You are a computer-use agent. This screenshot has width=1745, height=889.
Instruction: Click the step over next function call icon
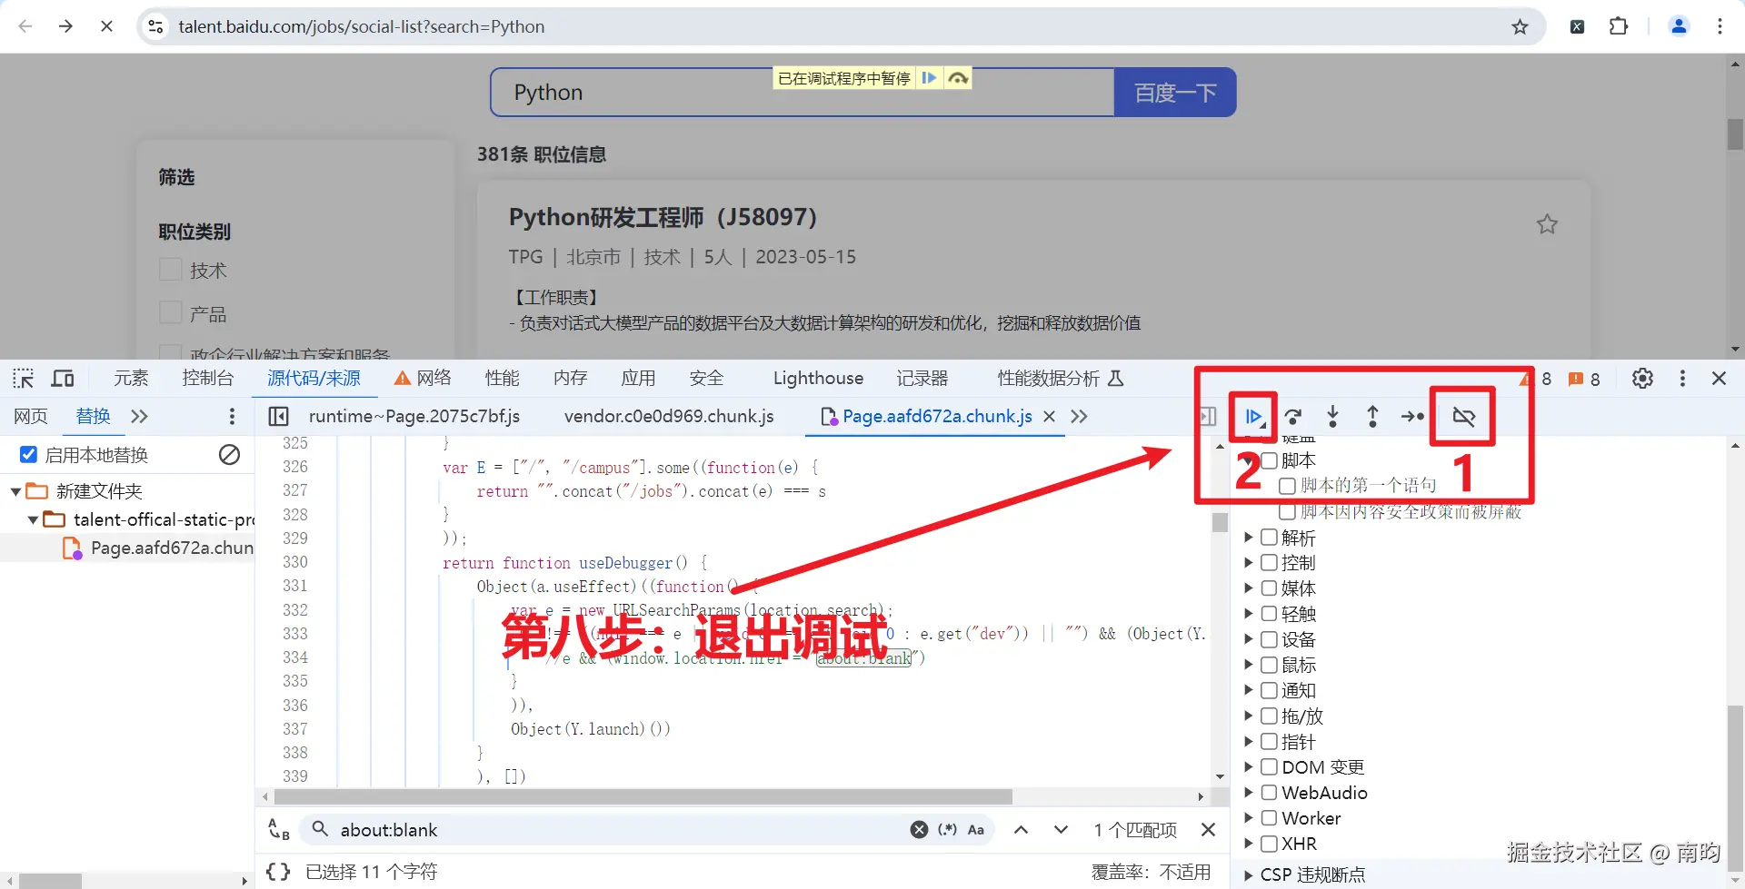point(1293,417)
